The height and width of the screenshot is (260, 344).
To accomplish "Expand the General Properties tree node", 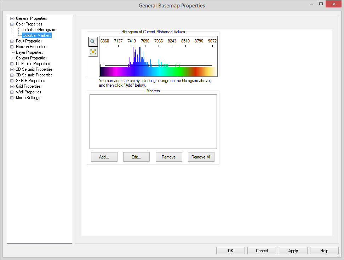I will pyautogui.click(x=12, y=18).
